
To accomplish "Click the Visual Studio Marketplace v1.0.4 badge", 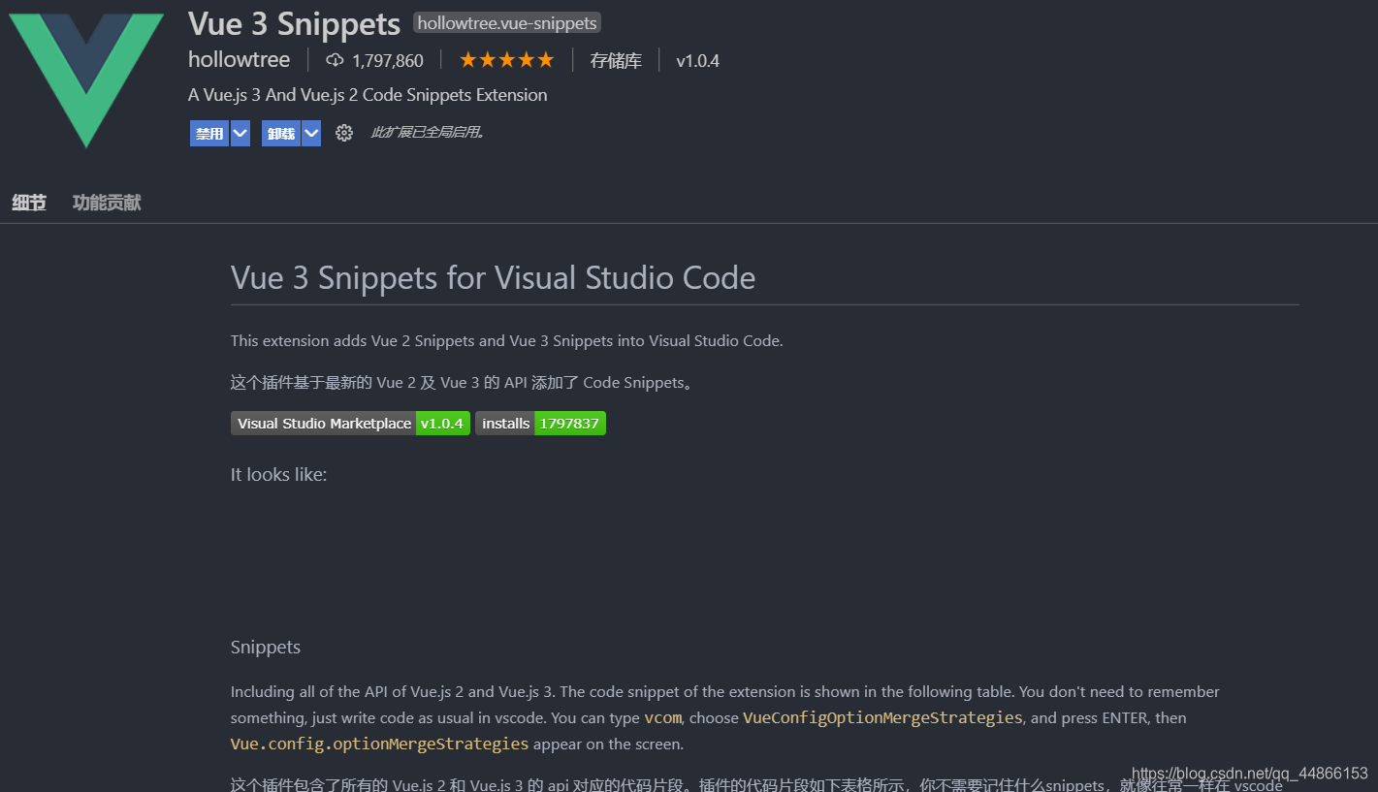I will pyautogui.click(x=350, y=424).
